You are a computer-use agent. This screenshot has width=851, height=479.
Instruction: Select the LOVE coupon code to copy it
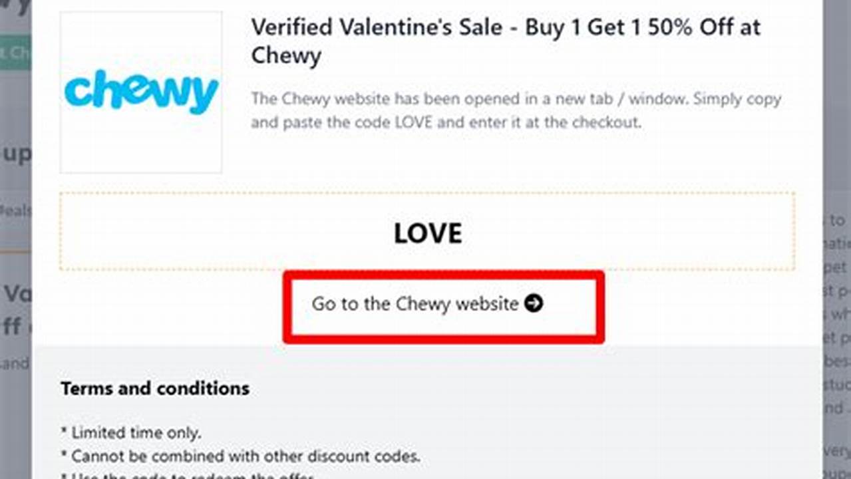click(x=427, y=233)
